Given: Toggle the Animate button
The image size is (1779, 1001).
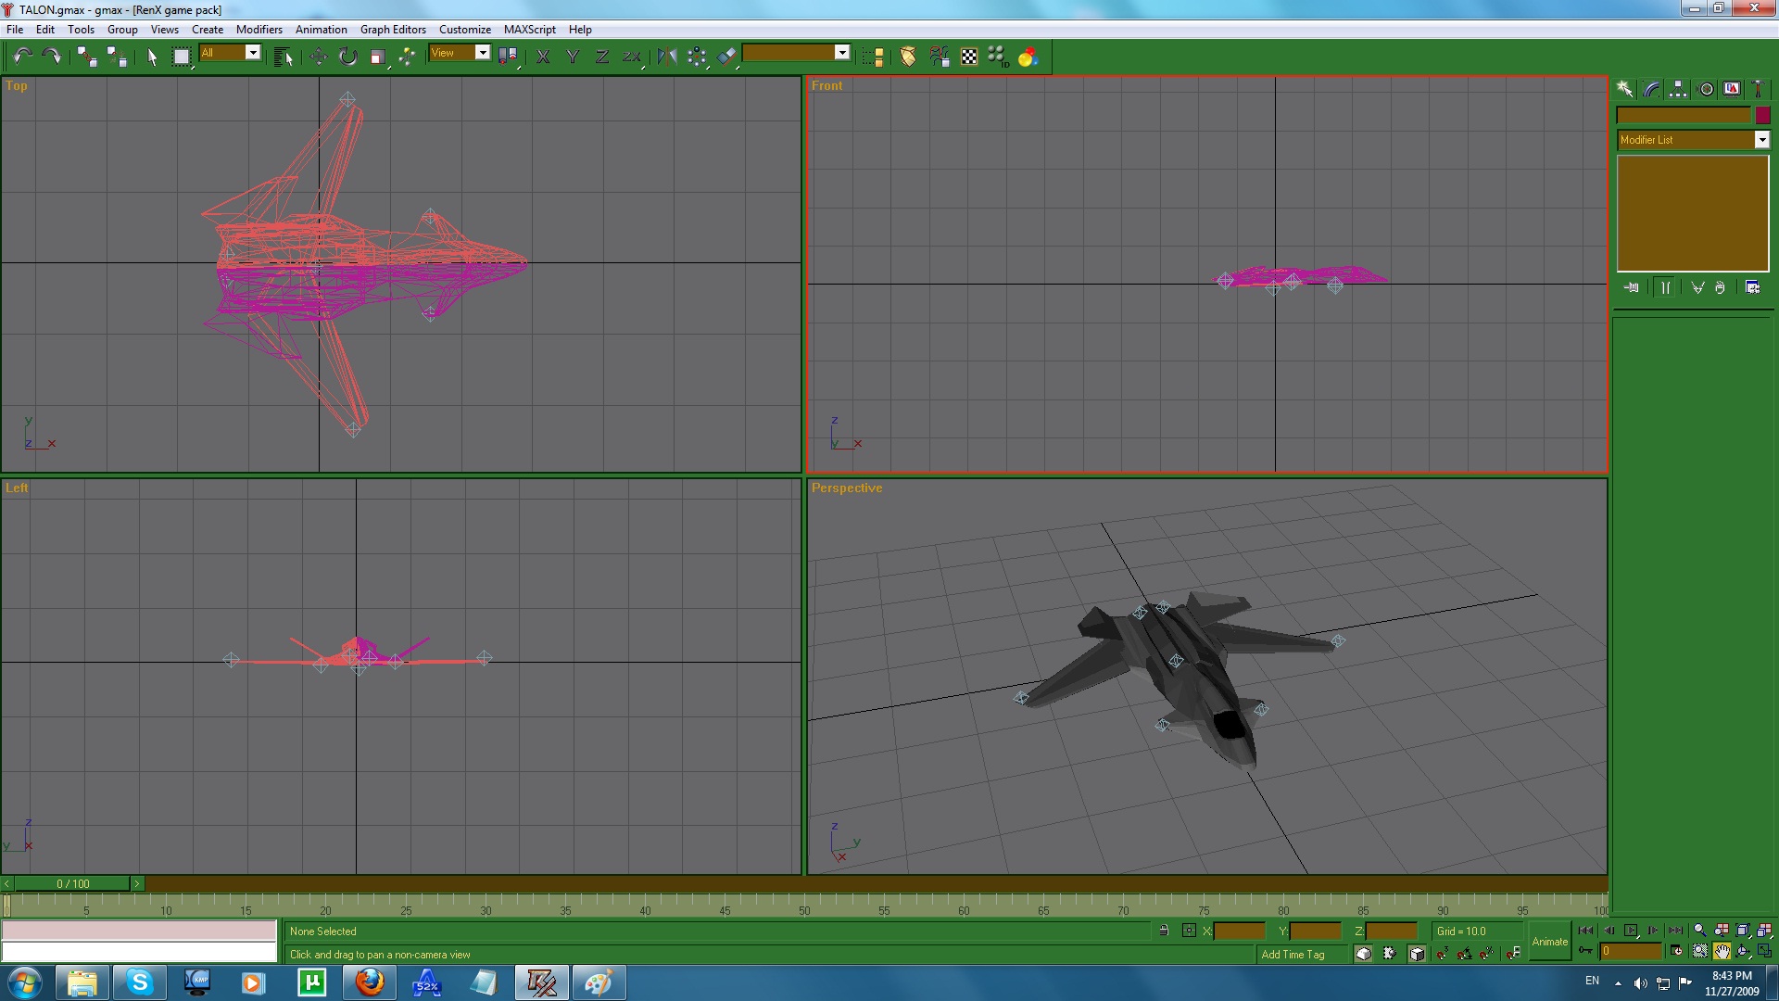Looking at the screenshot, I should coord(1549,942).
